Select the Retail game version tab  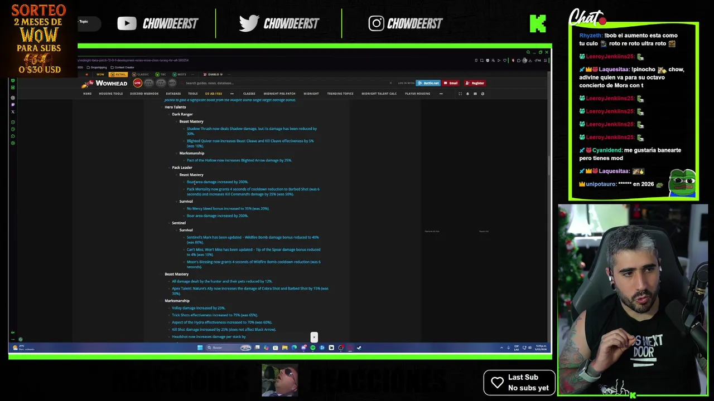coord(118,74)
